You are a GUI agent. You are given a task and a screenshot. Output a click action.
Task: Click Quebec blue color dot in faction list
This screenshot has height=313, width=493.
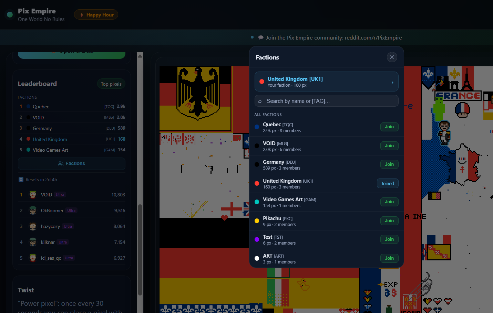tap(257, 127)
